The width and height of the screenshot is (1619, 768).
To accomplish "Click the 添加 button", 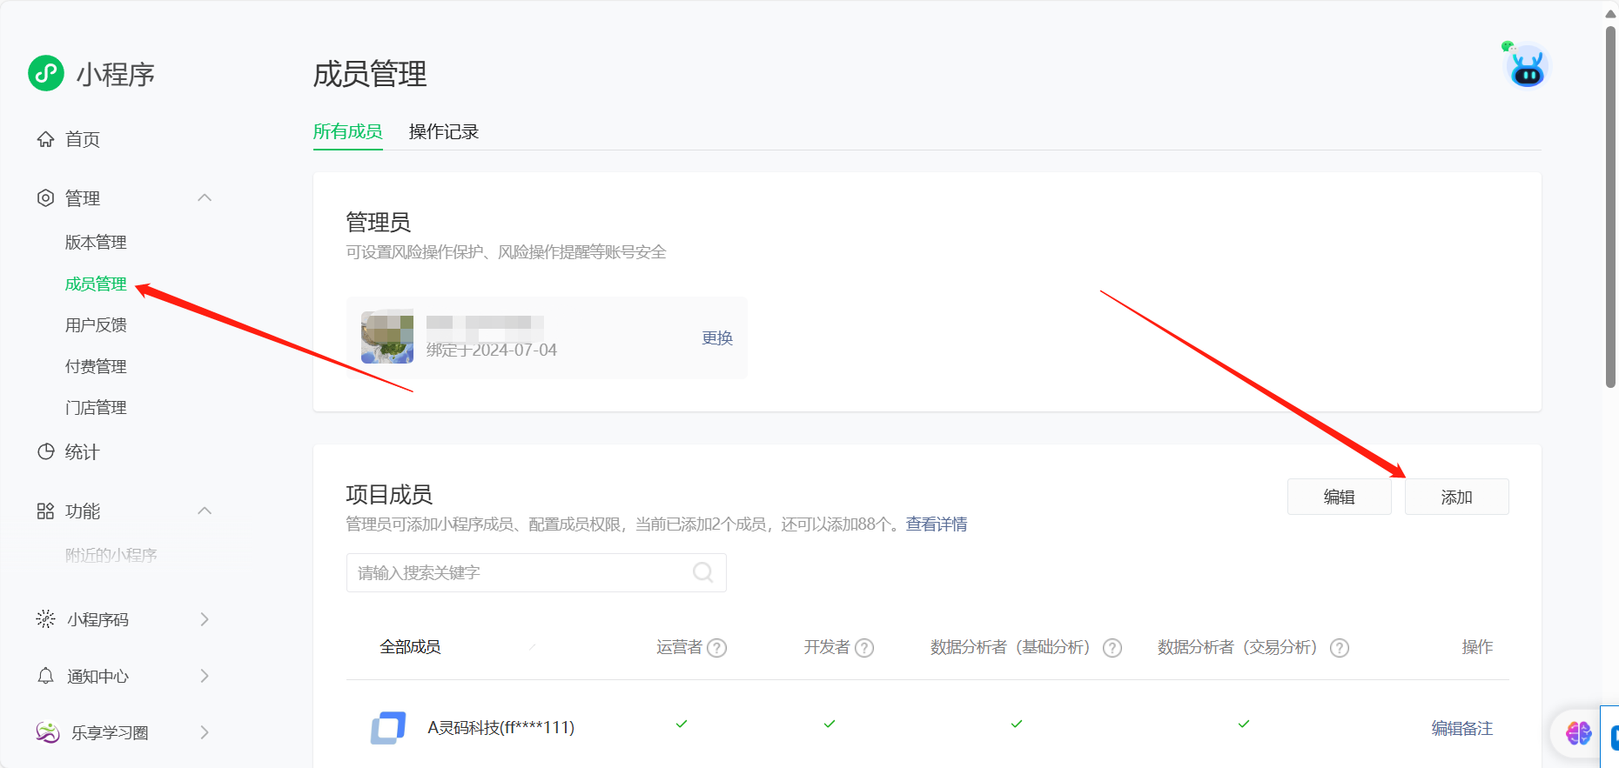I will pyautogui.click(x=1456, y=497).
